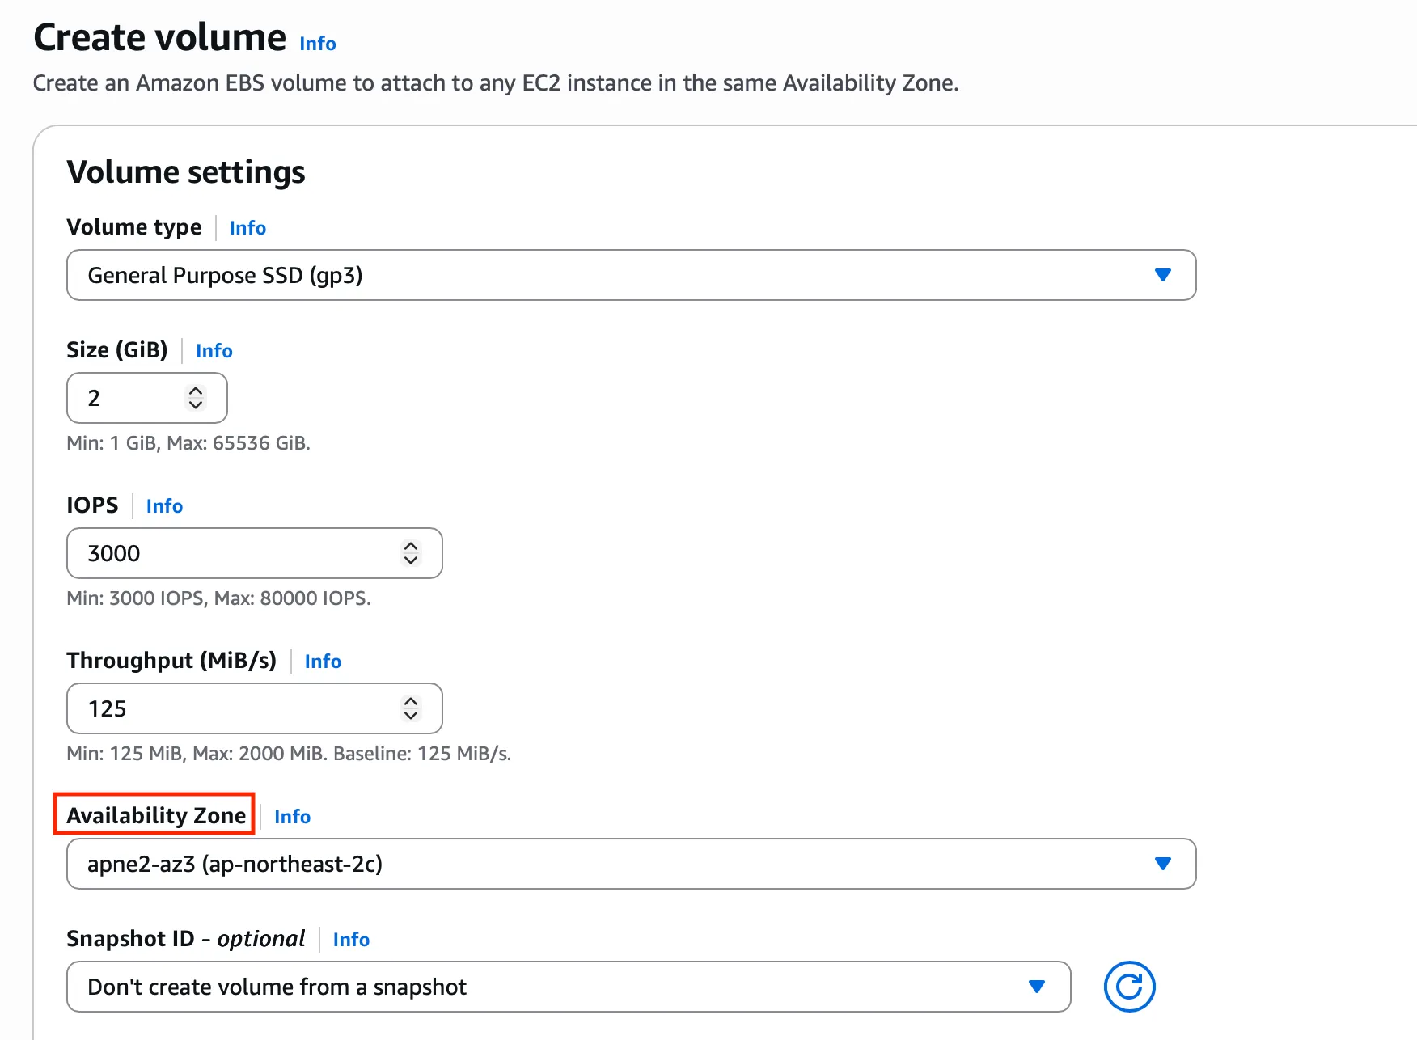Open the Availability Zone dropdown
Screen dimensions: 1417x1040
[x=1163, y=864]
